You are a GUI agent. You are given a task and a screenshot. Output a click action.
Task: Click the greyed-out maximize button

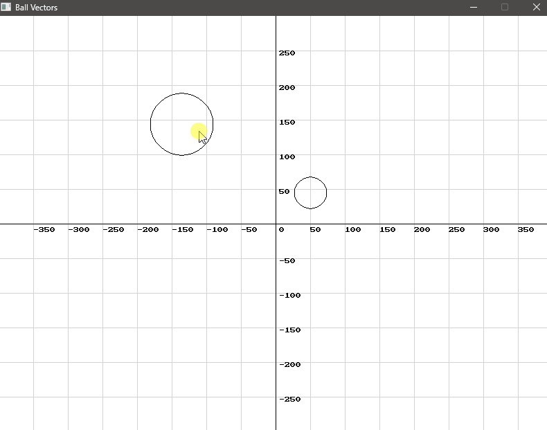coord(505,7)
